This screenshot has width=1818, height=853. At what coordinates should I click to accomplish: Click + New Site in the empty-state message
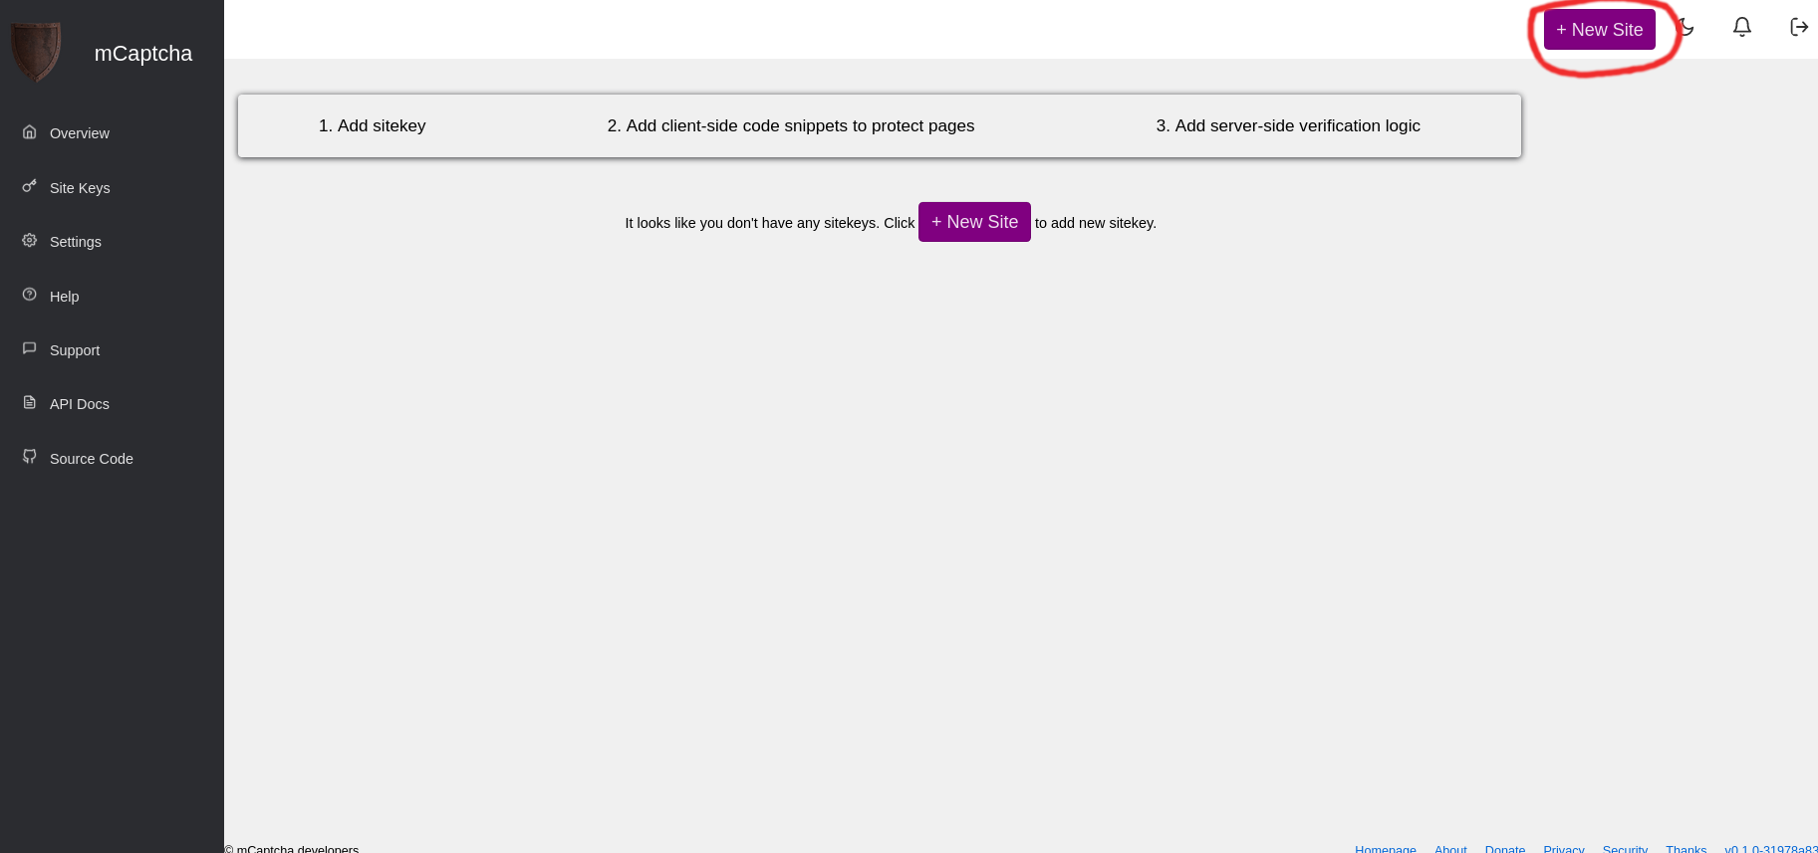974,222
